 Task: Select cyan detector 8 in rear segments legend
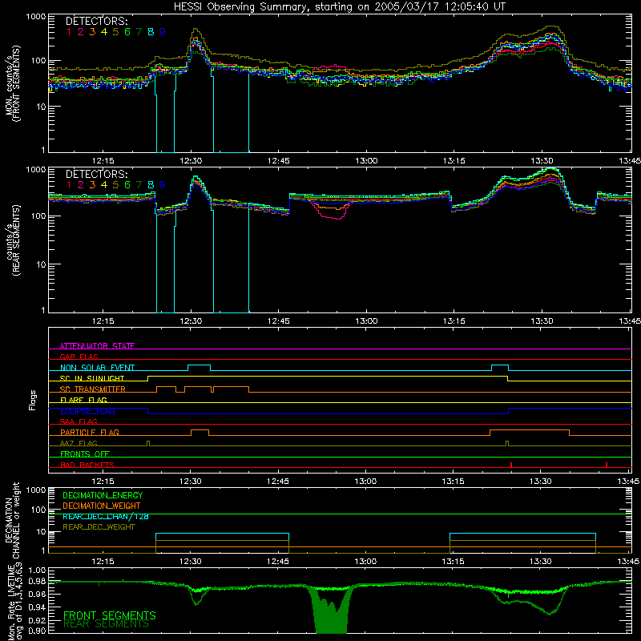pos(151,185)
